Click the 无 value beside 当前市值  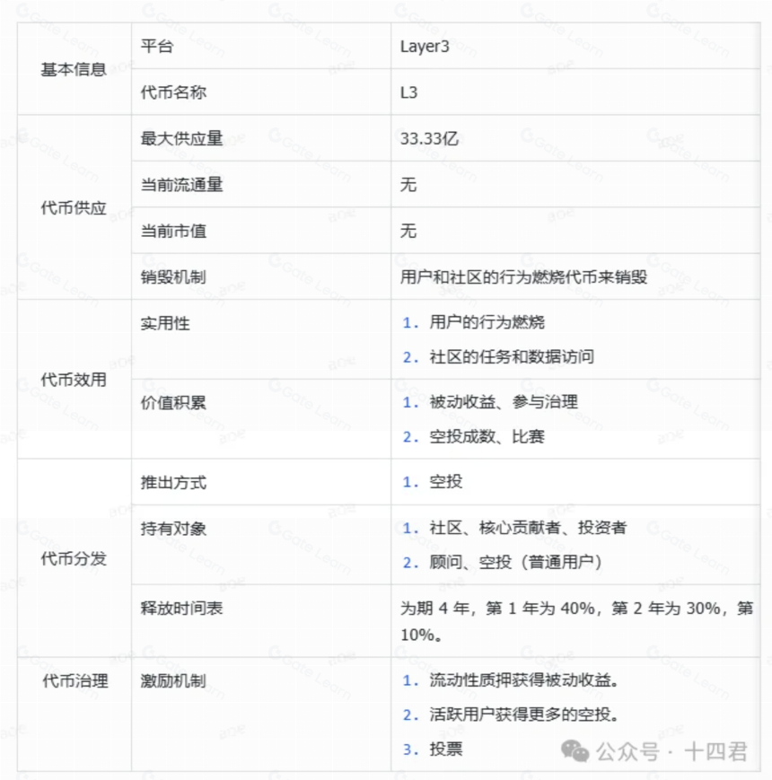tap(408, 231)
